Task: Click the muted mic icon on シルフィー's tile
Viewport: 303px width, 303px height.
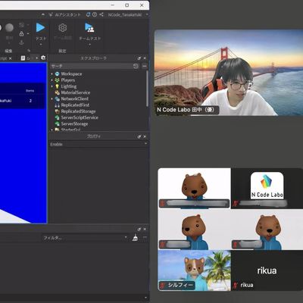Action: pyautogui.click(x=163, y=286)
